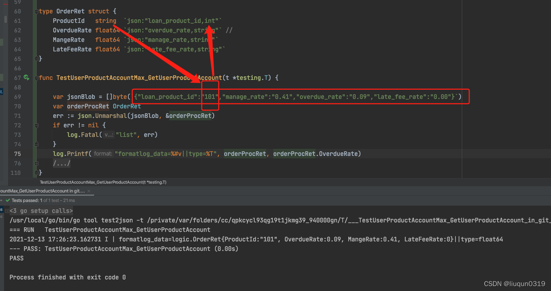Select the GetUserProductAccount run configuration tab
The width and height of the screenshot is (551, 291).
[42, 191]
